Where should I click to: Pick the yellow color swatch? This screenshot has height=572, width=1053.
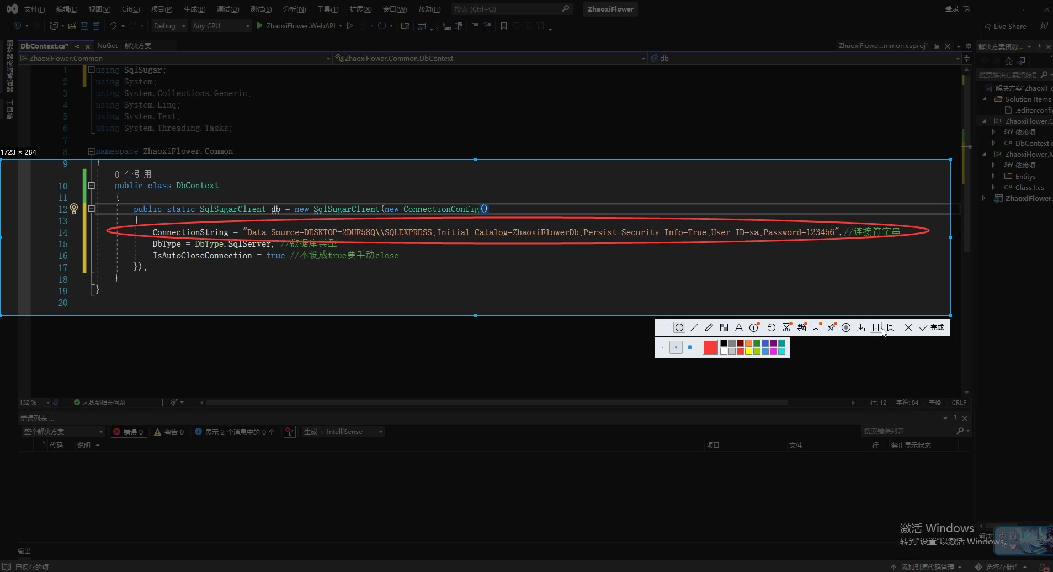coord(748,351)
